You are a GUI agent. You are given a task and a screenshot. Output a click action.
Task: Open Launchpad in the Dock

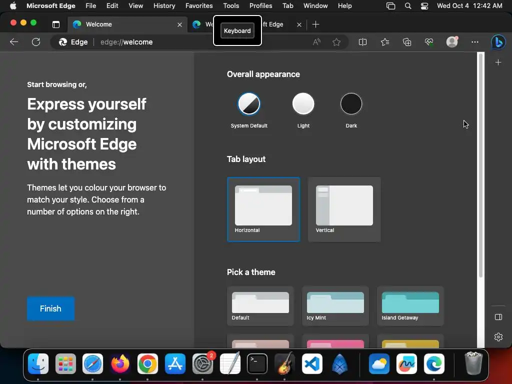(x=65, y=363)
